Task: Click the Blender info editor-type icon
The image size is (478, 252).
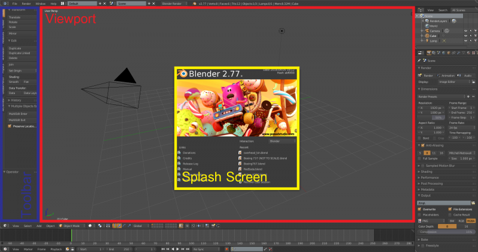Action: coord(5,4)
